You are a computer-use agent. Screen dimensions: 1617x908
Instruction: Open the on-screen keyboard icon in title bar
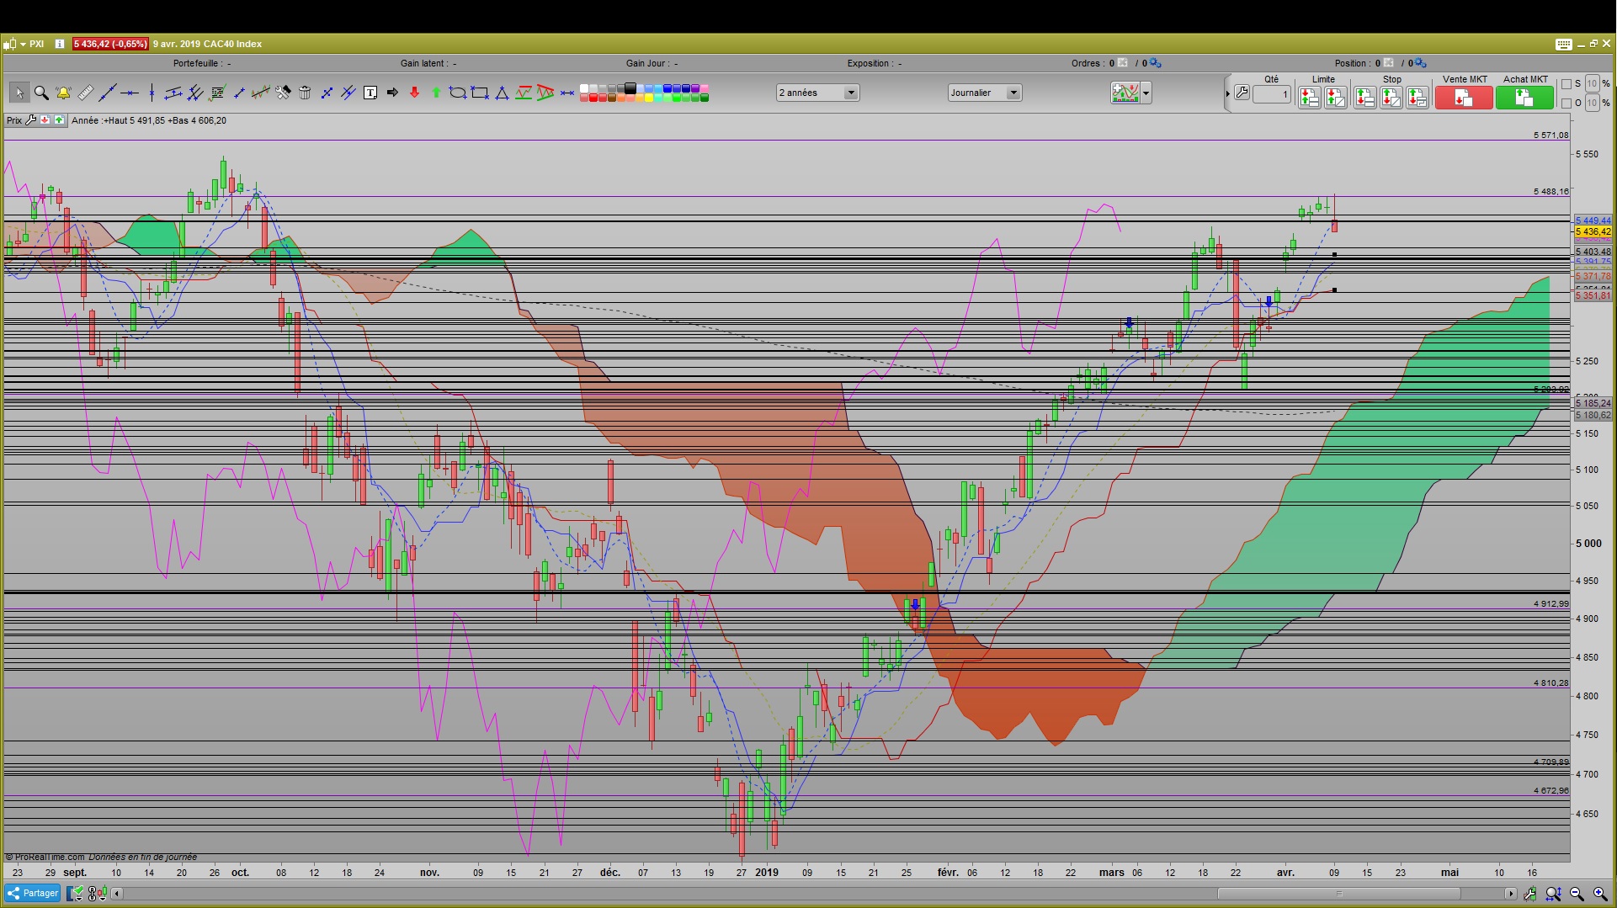(1564, 44)
